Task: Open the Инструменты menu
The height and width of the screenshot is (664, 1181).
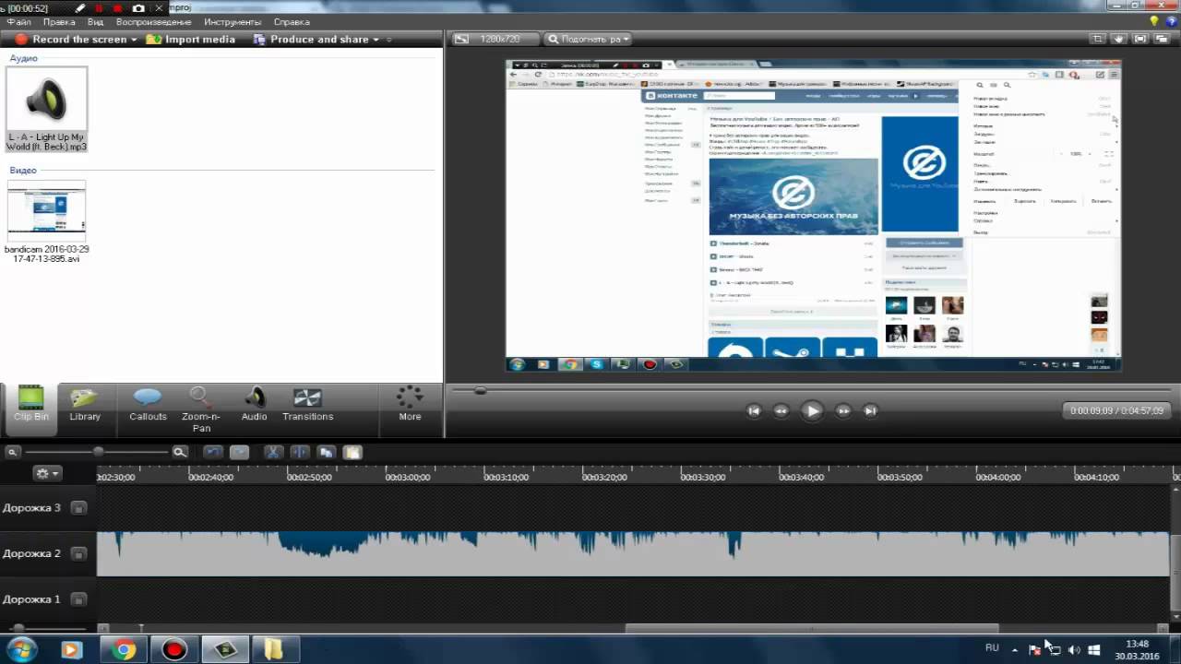Action: (x=232, y=22)
